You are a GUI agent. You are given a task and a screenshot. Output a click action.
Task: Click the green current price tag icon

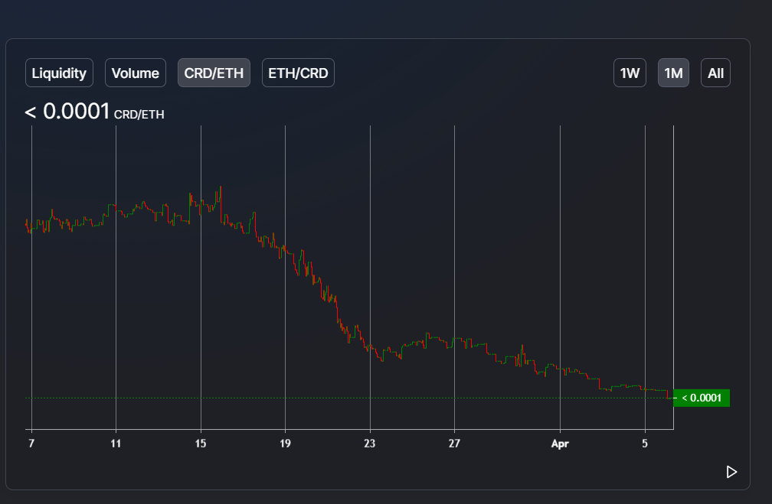(x=702, y=397)
